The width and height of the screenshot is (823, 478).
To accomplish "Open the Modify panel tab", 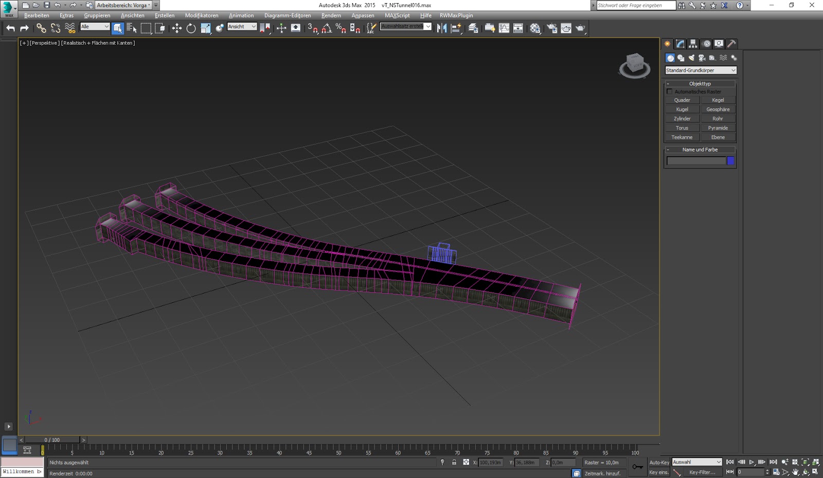I will 680,44.
